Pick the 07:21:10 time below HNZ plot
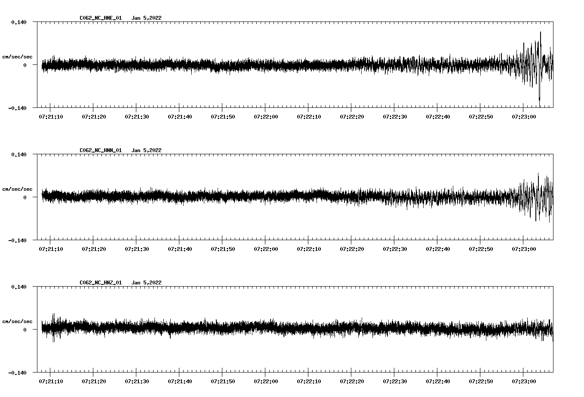 [x=51, y=381]
